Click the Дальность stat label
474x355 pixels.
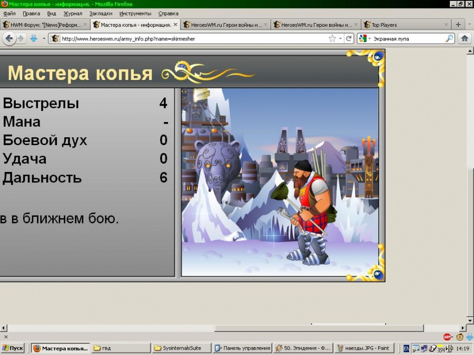[x=42, y=178]
